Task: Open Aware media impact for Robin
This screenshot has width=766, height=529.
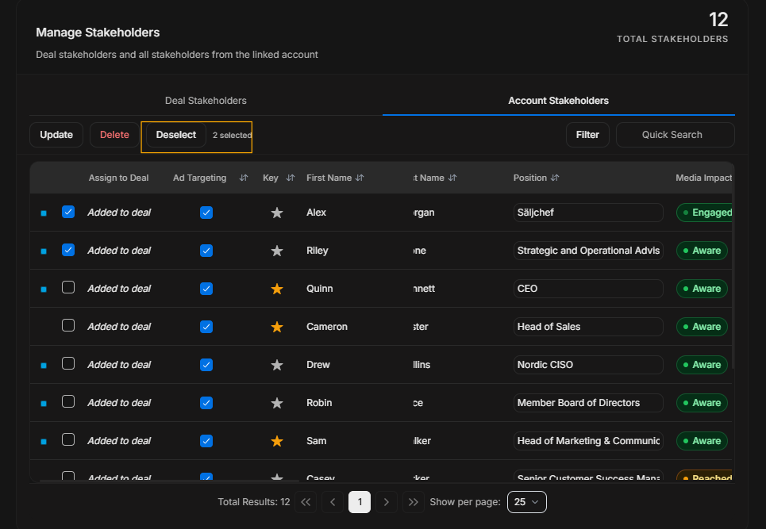Action: 702,403
